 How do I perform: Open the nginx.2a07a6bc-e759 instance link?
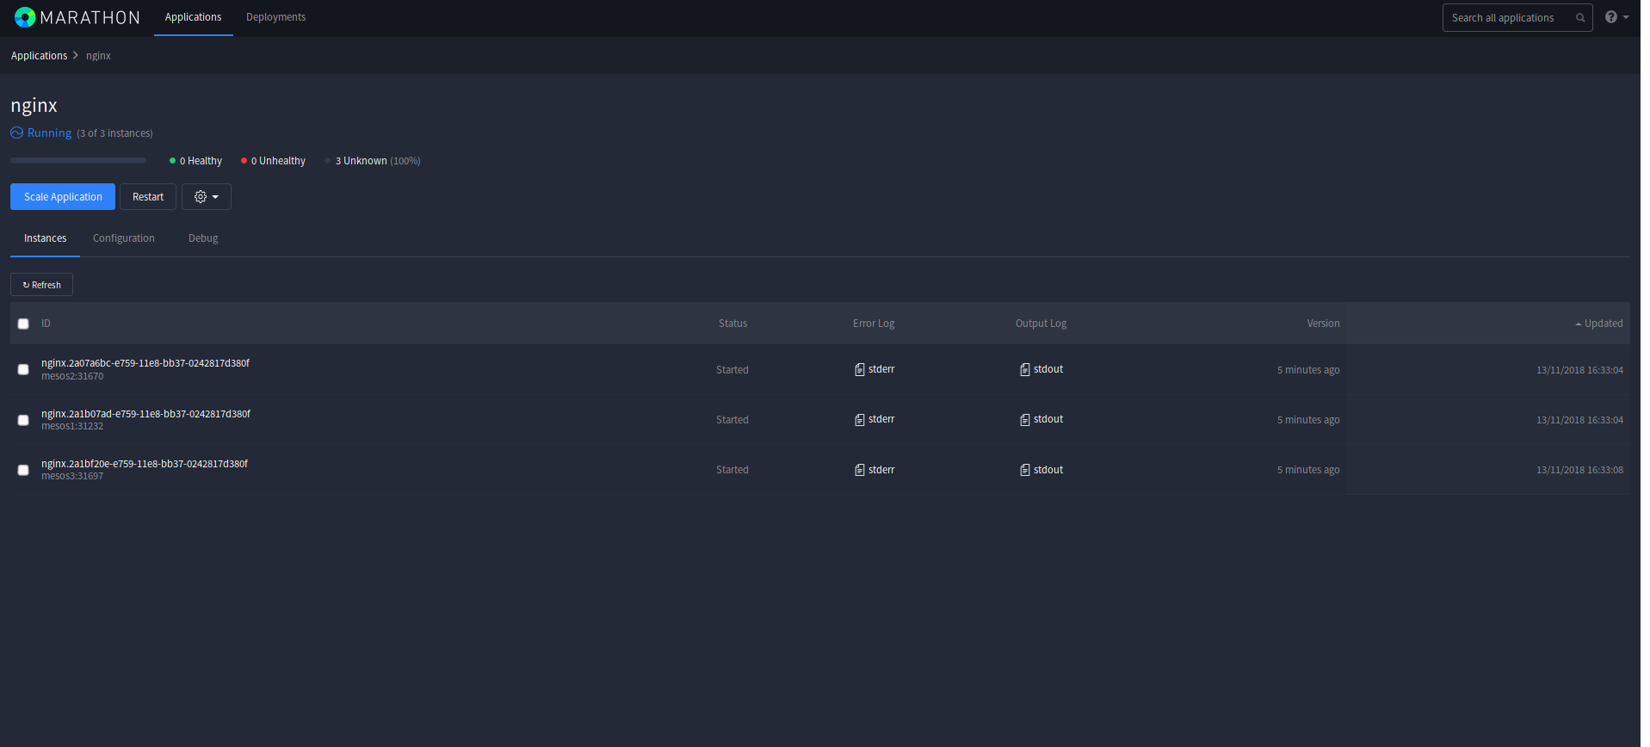pos(145,363)
